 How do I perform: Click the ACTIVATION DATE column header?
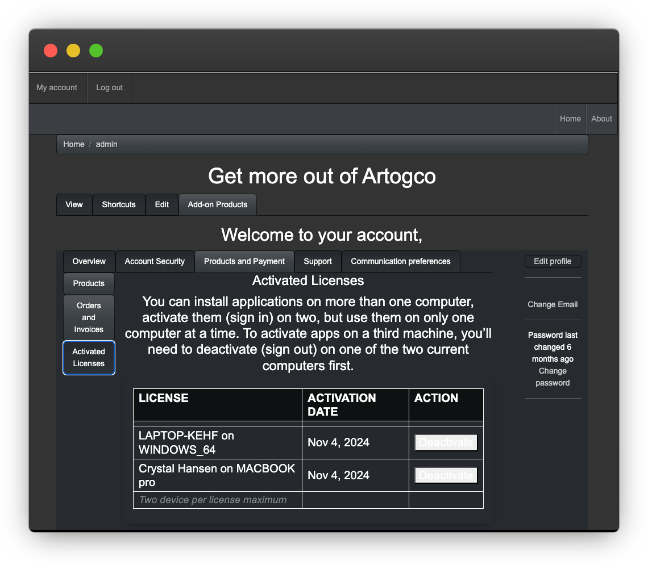[356, 405]
